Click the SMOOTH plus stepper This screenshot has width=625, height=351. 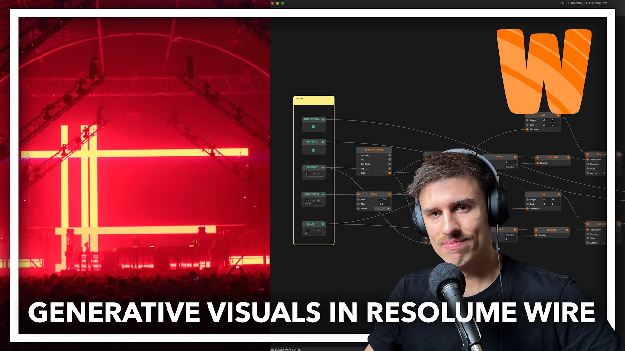coord(319,230)
